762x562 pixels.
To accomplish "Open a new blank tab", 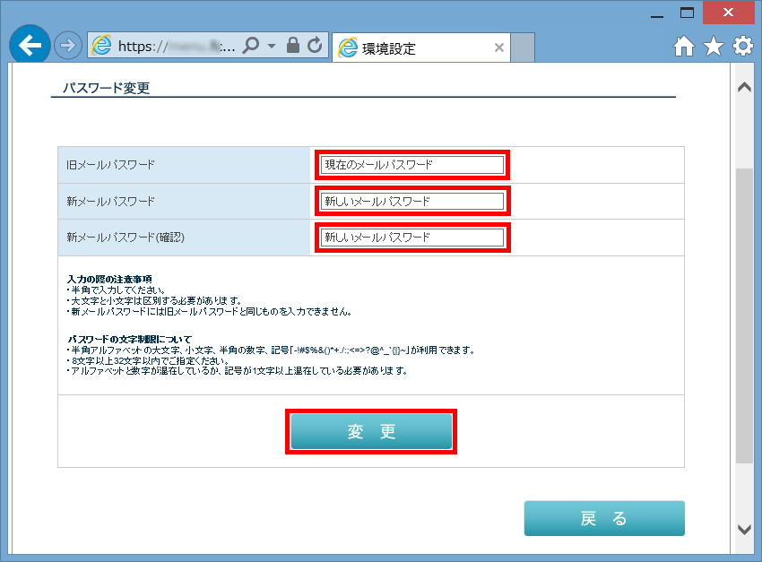I will coord(523,48).
